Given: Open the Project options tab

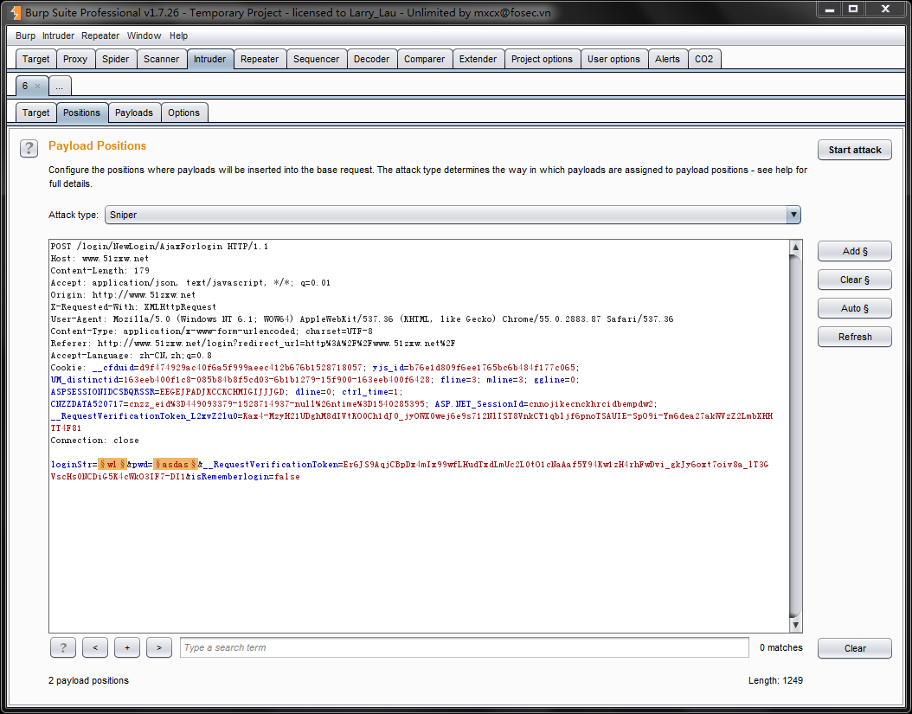Looking at the screenshot, I should click(x=542, y=59).
